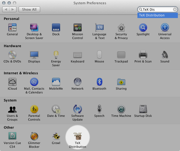
Task: Go forward with the right arrow button
Action: point(13,9)
